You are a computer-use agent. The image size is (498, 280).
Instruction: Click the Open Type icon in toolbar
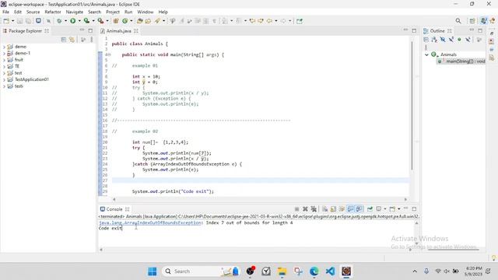pyautogui.click(x=140, y=21)
